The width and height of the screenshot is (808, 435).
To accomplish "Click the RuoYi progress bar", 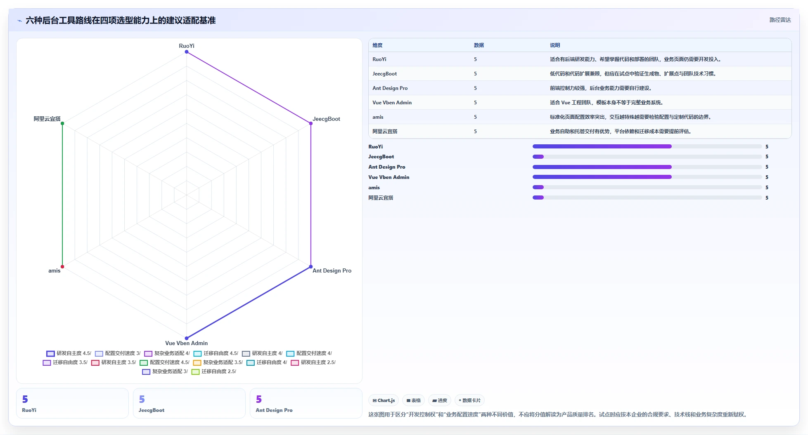I will tap(647, 146).
